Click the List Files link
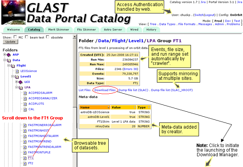The height and width of the screenshot is (167, 243). 85,90
